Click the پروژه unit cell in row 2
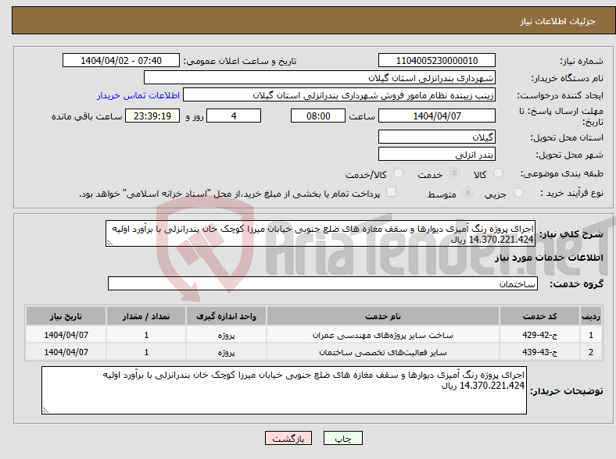Screen dimensions: 616x459 click(x=226, y=352)
